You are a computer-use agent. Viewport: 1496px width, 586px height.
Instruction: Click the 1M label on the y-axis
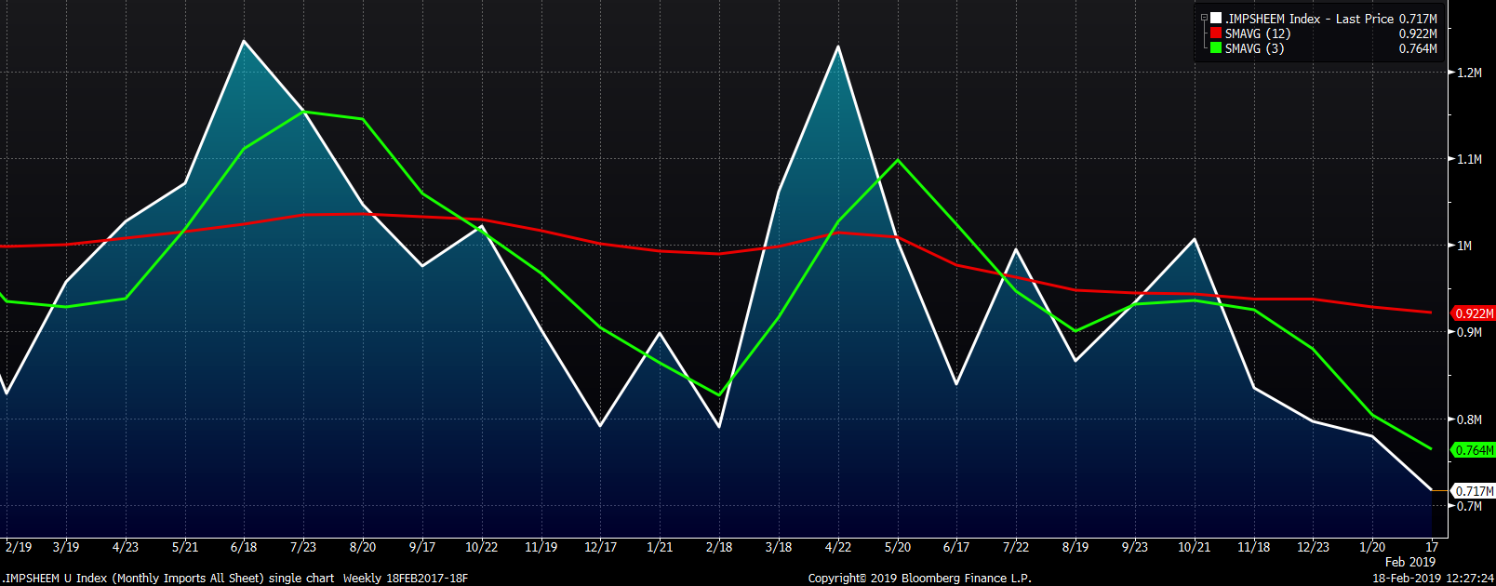[x=1464, y=246]
